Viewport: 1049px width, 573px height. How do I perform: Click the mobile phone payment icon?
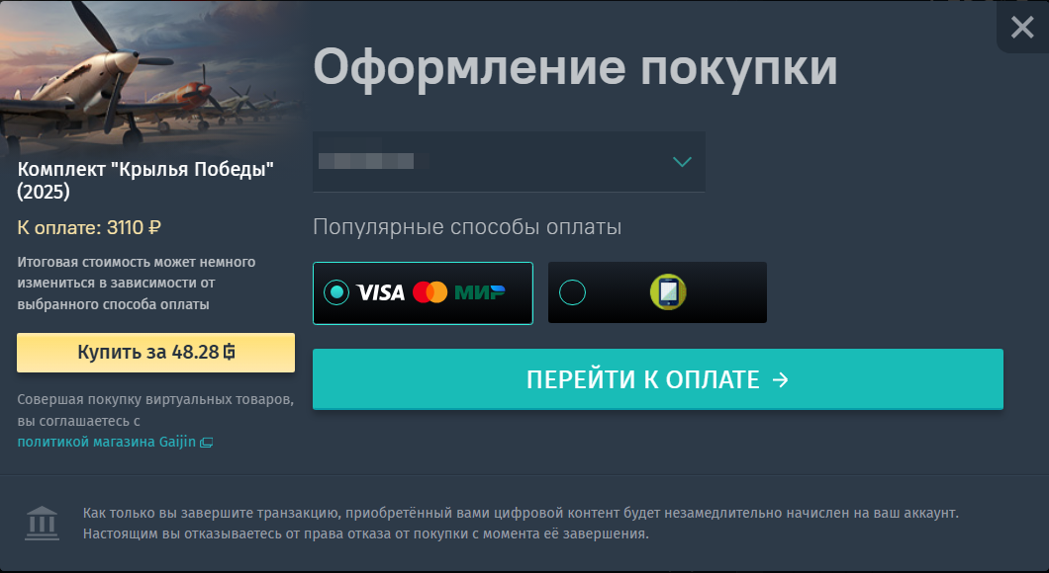(x=668, y=292)
